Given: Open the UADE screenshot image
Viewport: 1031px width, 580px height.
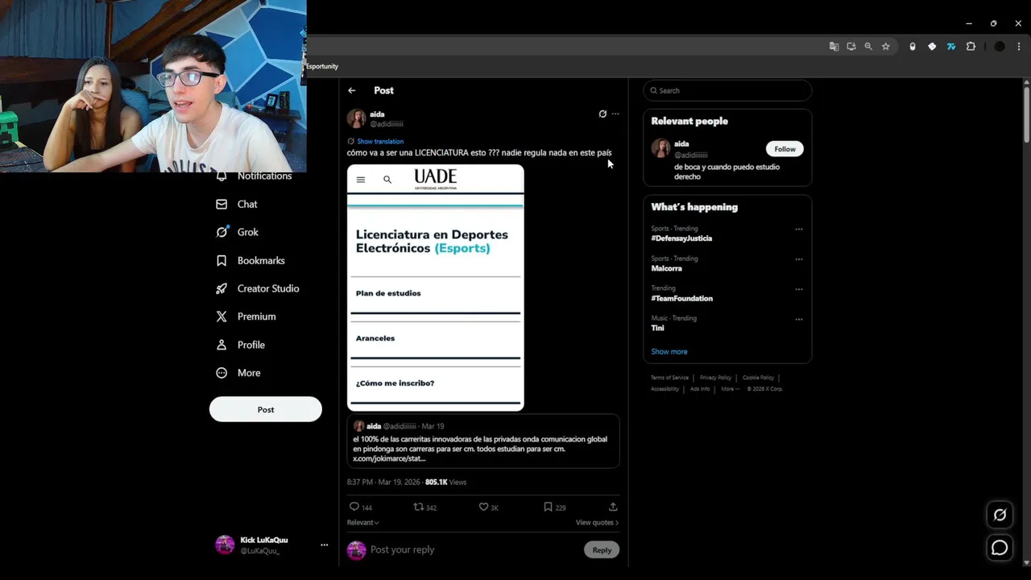Looking at the screenshot, I should tap(436, 288).
